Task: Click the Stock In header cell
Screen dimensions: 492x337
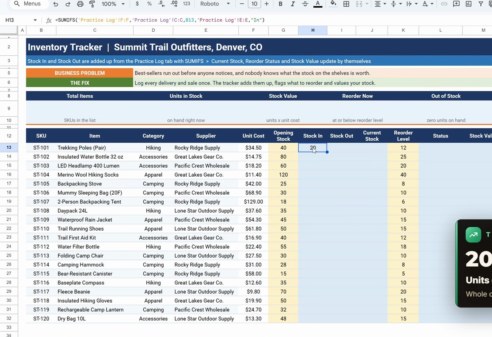Action: (313, 136)
